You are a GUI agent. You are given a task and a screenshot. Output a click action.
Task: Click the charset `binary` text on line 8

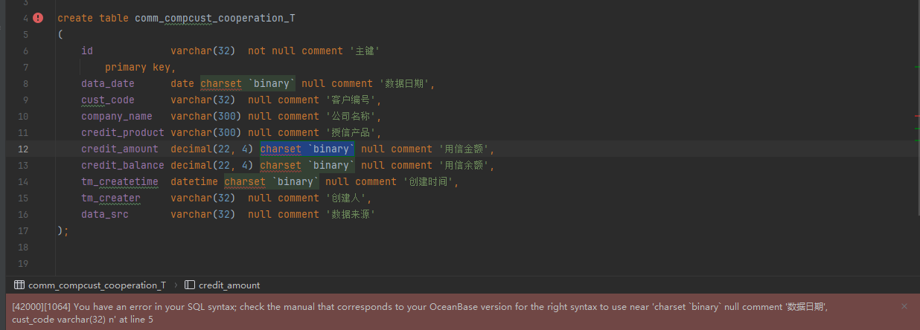[248, 84]
